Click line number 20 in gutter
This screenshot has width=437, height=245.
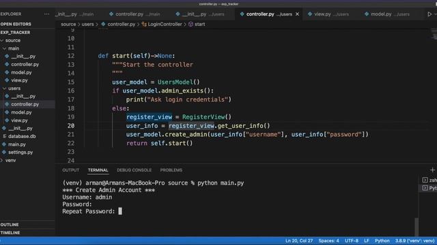(x=71, y=126)
